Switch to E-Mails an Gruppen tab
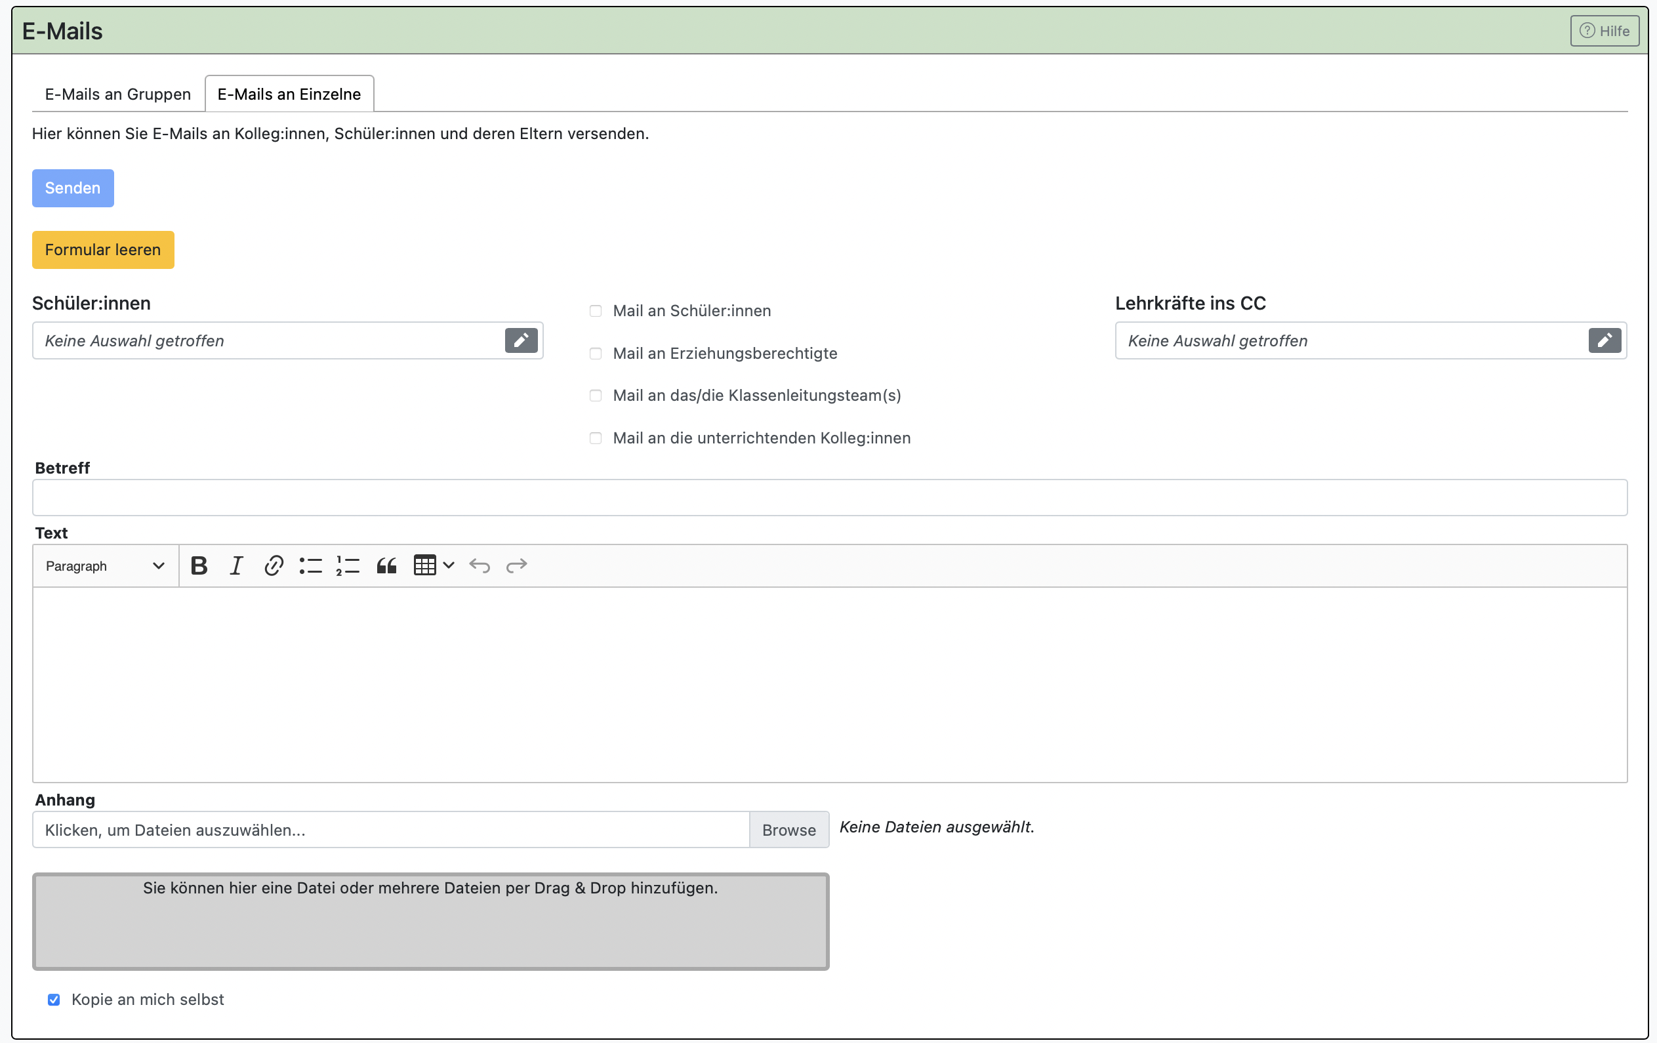Viewport: 1657px width, 1043px height. click(x=117, y=94)
